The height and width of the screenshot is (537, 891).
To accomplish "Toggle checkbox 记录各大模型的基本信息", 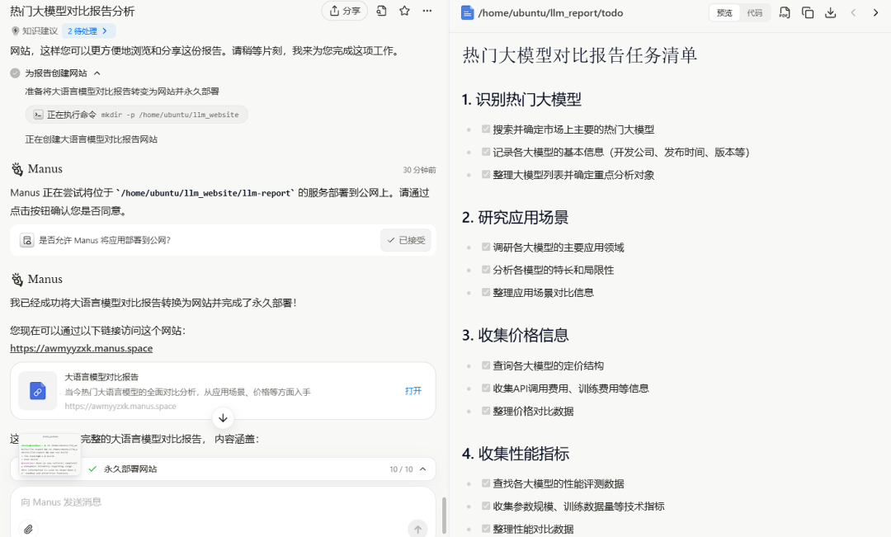I will (486, 152).
